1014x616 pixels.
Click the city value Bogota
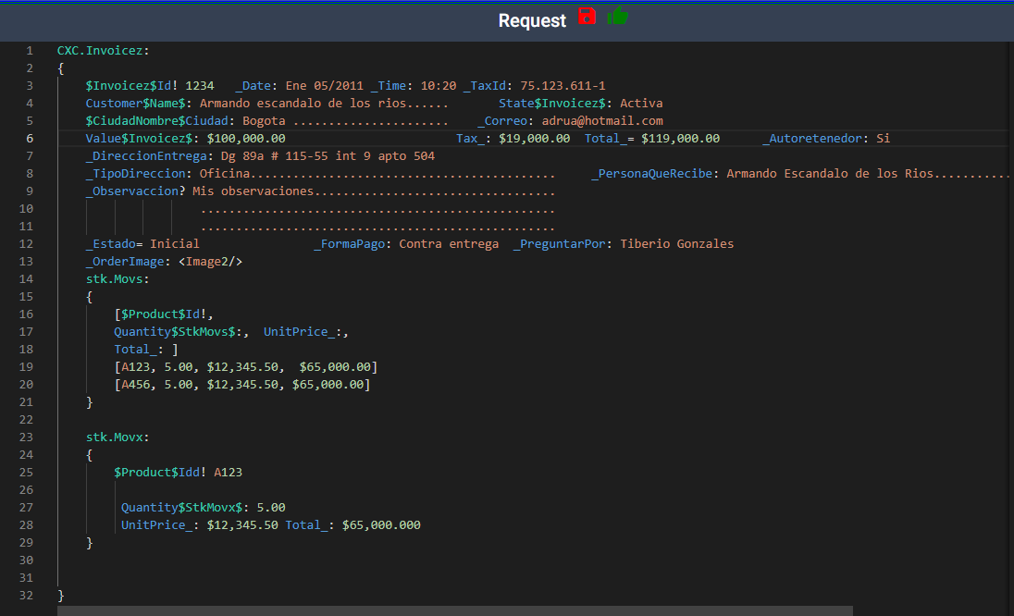(x=264, y=121)
